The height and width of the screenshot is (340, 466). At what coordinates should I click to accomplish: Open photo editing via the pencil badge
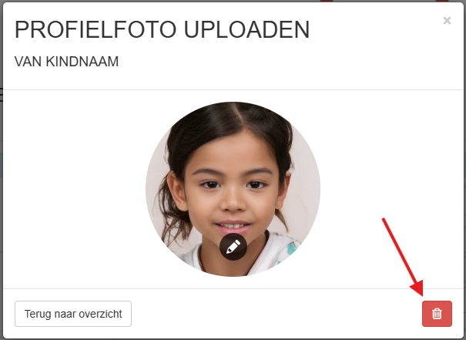233,247
